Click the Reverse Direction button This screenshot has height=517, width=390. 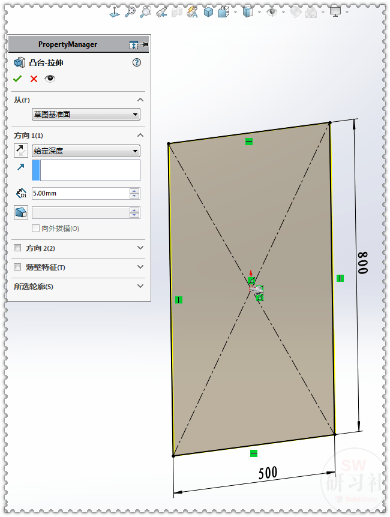click(21, 151)
